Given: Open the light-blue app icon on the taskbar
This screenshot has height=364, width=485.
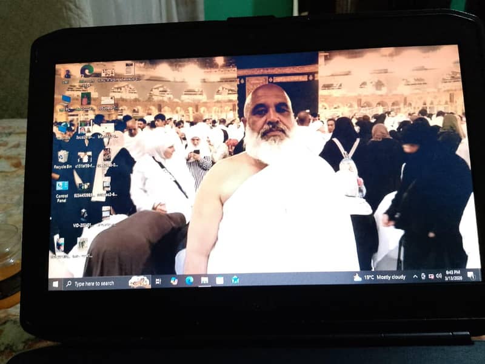Looking at the screenshot, I should pyautogui.click(x=235, y=280).
